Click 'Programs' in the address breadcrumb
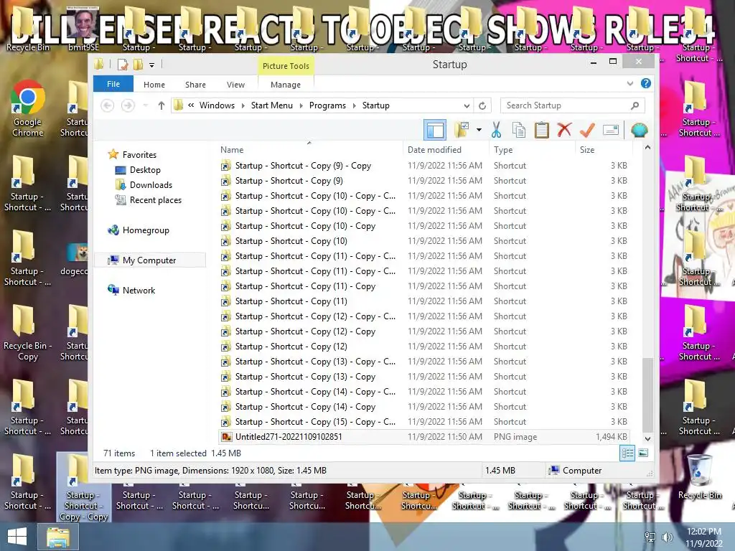This screenshot has width=735, height=551. (x=327, y=105)
